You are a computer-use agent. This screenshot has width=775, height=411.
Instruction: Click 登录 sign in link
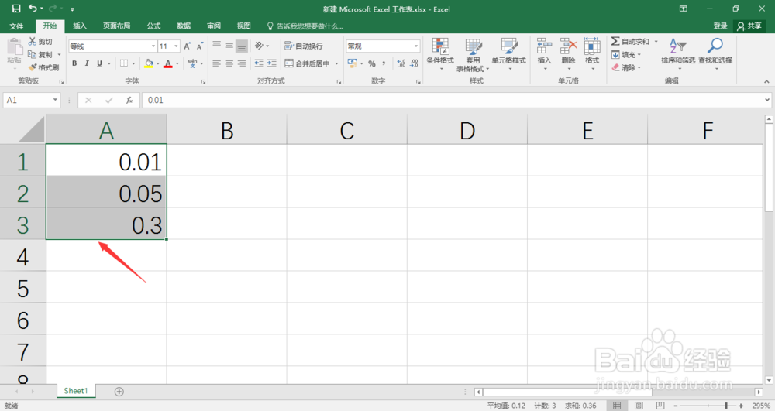(x=720, y=26)
